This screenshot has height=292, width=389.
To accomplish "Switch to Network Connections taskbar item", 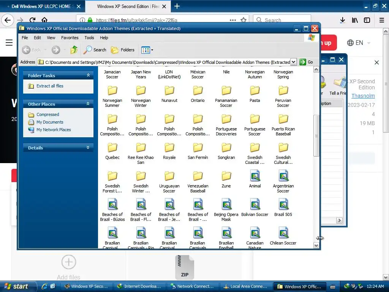I will [x=193, y=286].
